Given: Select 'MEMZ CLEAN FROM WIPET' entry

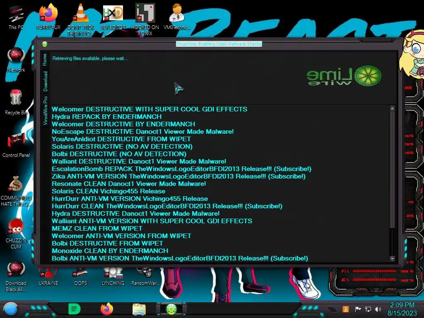Looking at the screenshot, I should click(97, 229).
